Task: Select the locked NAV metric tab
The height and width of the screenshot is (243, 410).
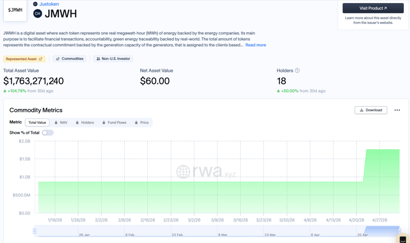Action: coord(61,122)
